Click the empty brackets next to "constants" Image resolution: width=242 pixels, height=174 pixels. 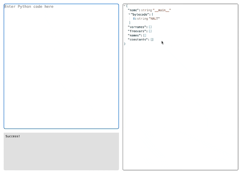pos(152,40)
